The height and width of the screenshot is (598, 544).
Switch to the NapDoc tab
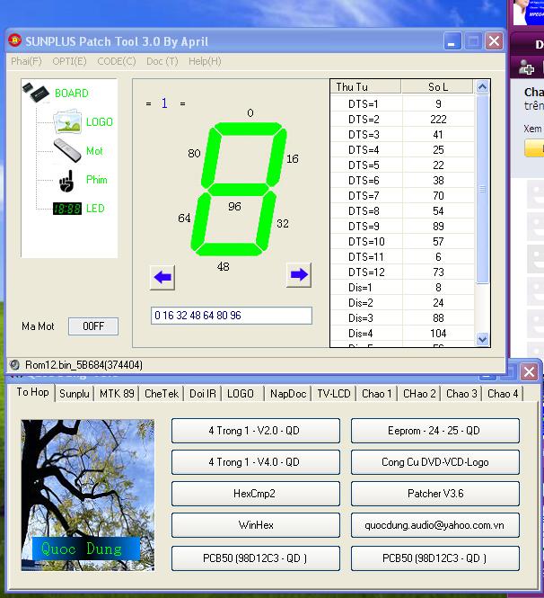[x=288, y=394]
